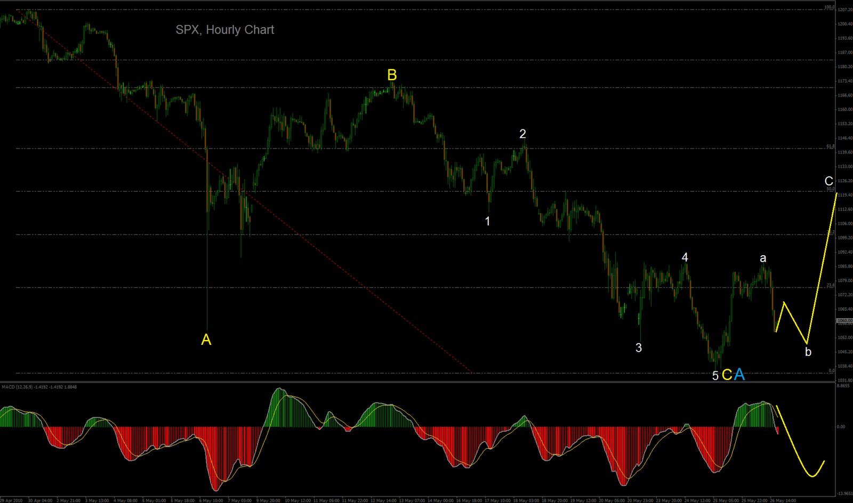
Task: Click the 1207.20 price axis label
Action: [x=845, y=10]
